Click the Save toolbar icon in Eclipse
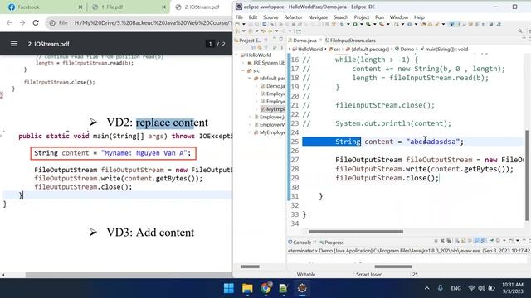 [251, 24]
